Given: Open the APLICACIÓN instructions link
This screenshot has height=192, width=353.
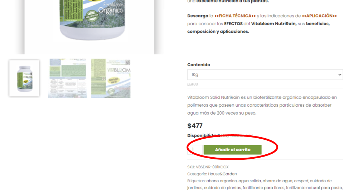Looking at the screenshot, I should point(319,16).
